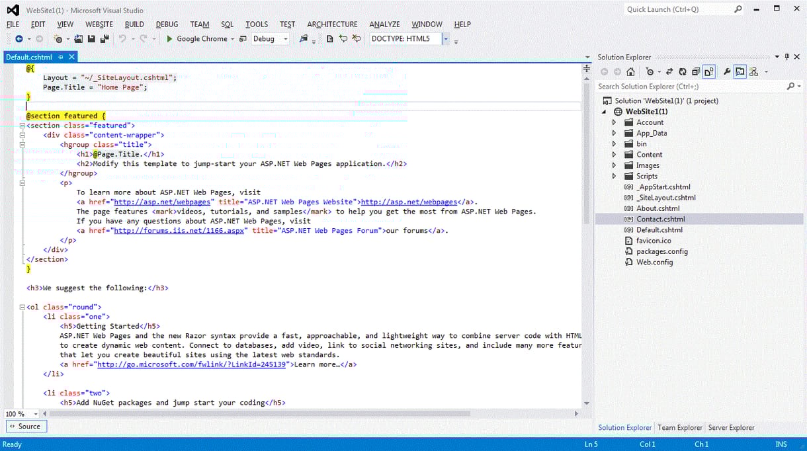Click the Home icon in Solution Explorer
The image size is (807, 451).
pyautogui.click(x=631, y=72)
